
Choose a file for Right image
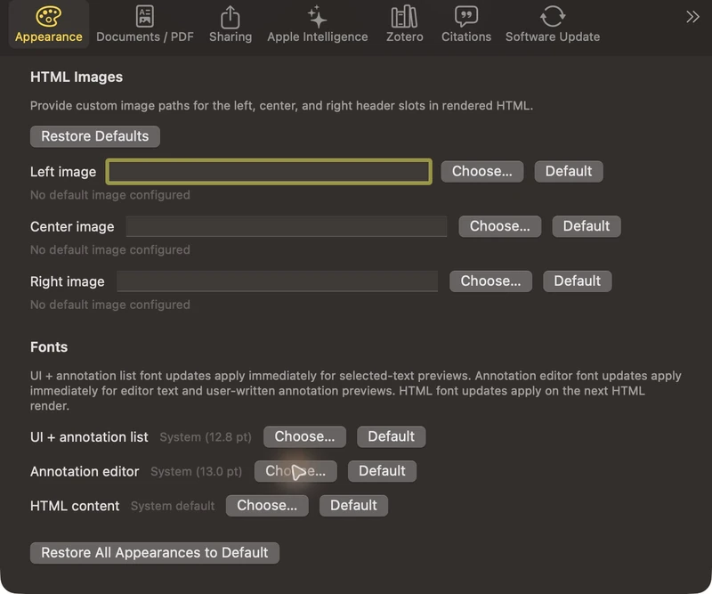pyautogui.click(x=490, y=281)
